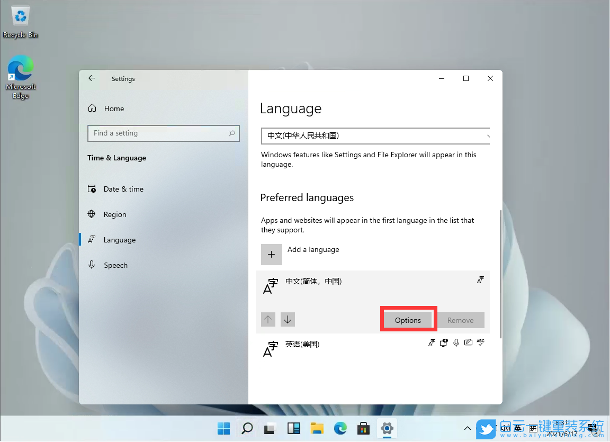Click the handwriting pen icon for 英语(美国)
610x442 pixels.
(468, 342)
